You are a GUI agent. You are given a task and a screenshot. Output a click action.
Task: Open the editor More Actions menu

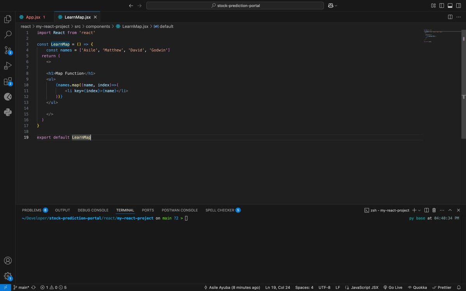(x=459, y=17)
